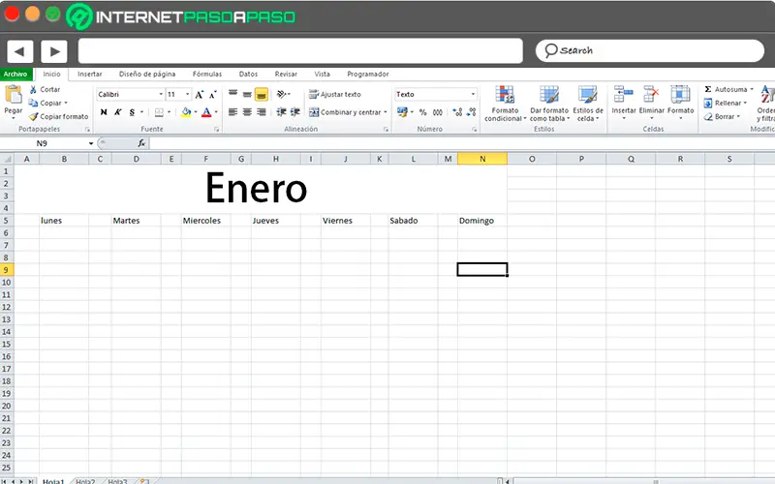Click the fill color bucket icon
Viewport: 775px width, 484px height.
tap(186, 112)
